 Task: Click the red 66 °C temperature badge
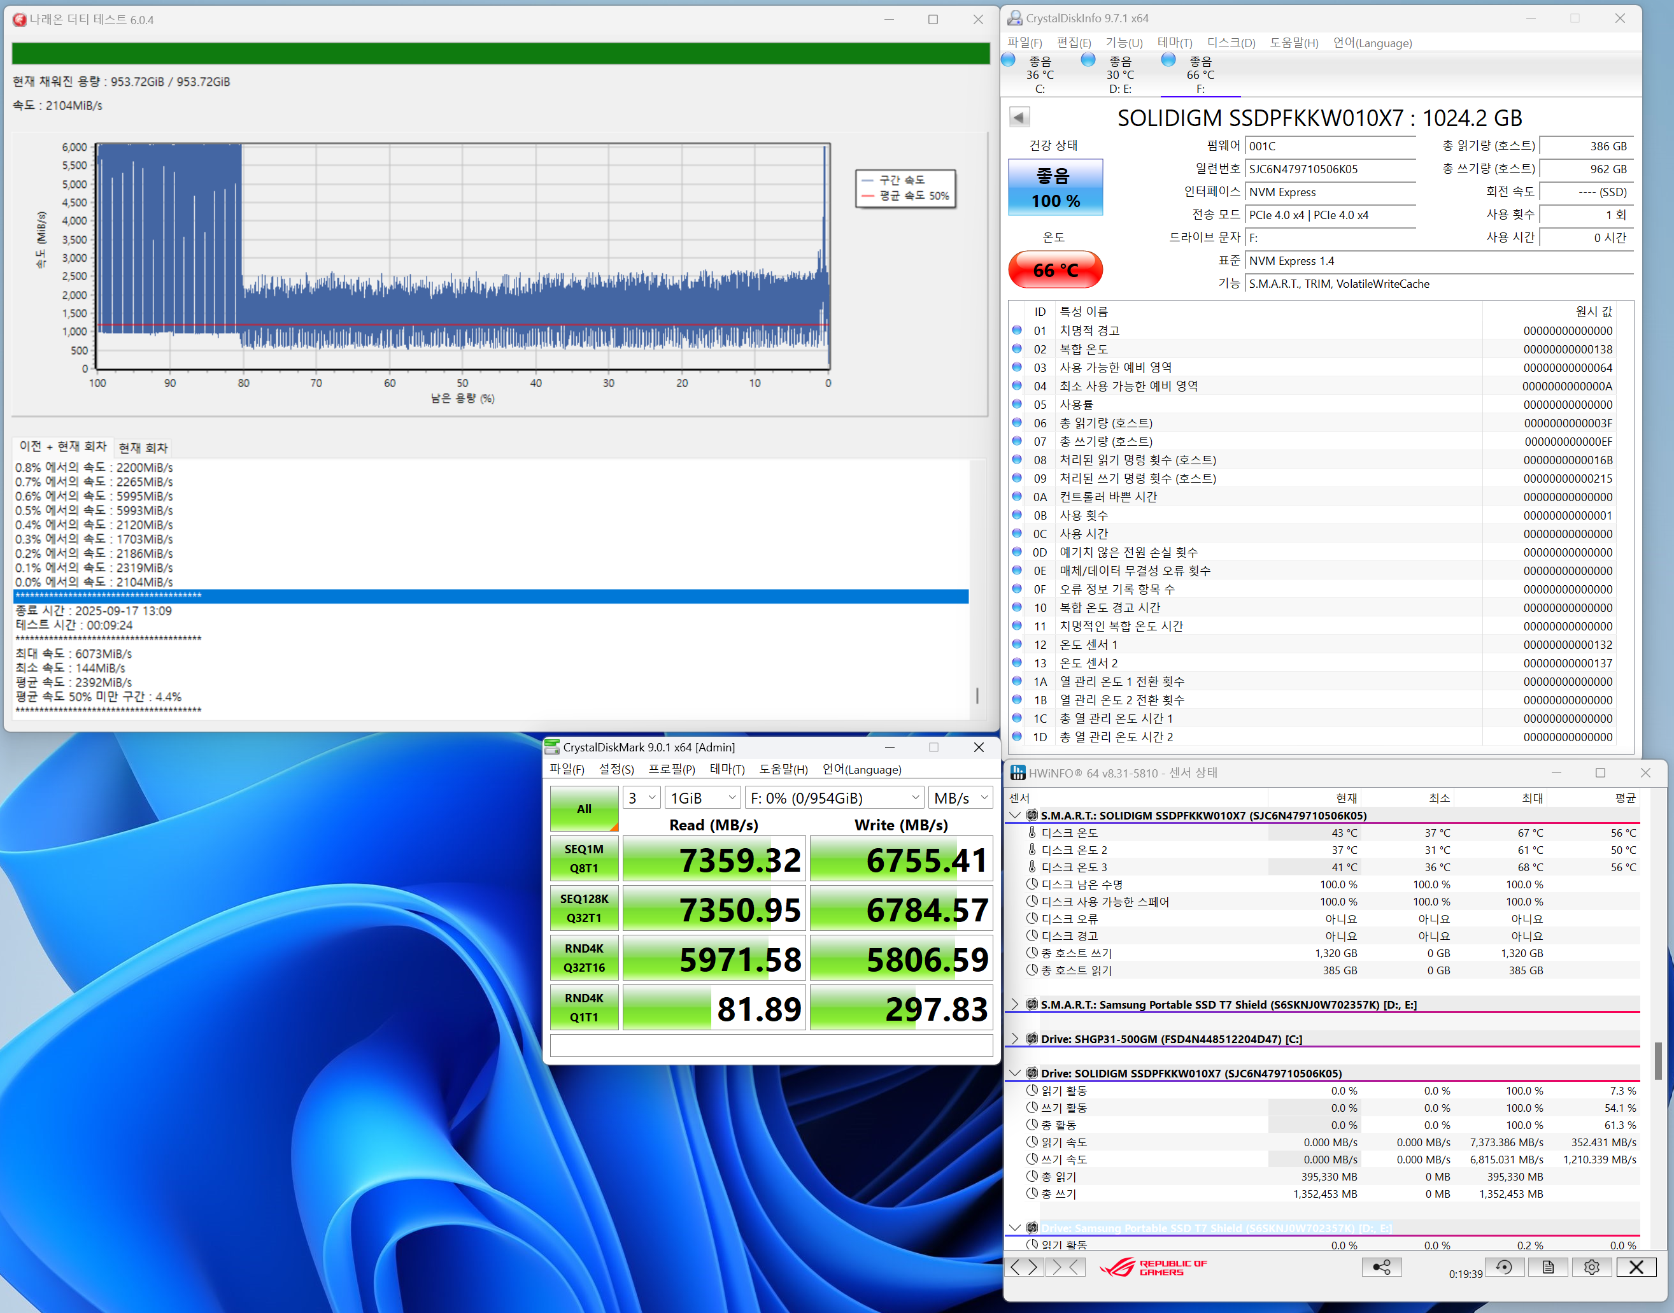[1055, 270]
